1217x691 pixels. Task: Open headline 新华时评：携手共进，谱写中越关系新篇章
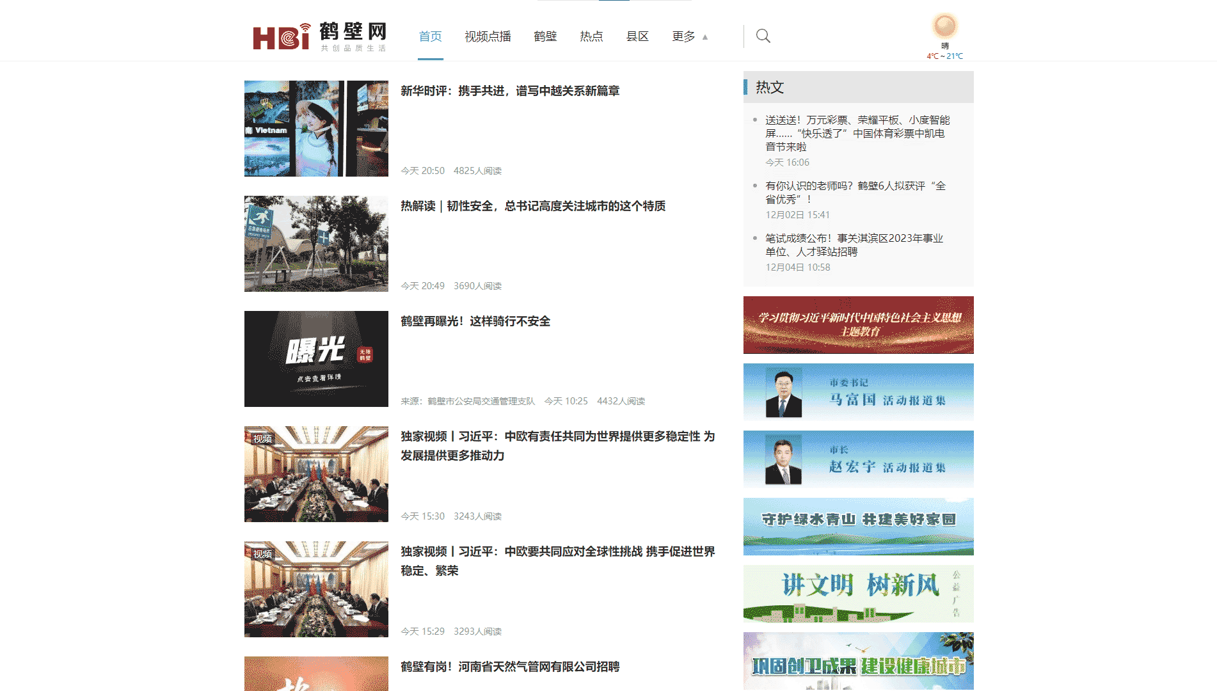pos(510,91)
